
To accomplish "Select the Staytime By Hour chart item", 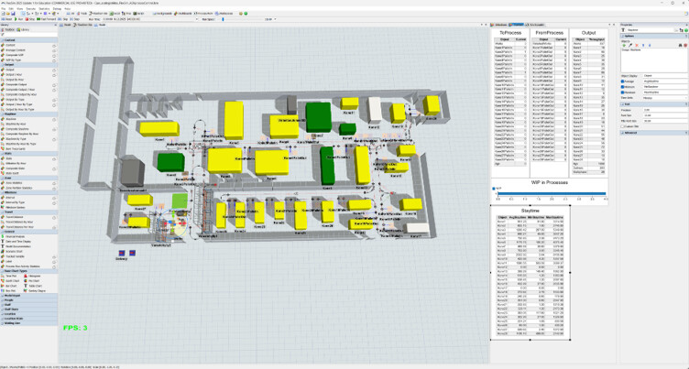I will [16, 124].
